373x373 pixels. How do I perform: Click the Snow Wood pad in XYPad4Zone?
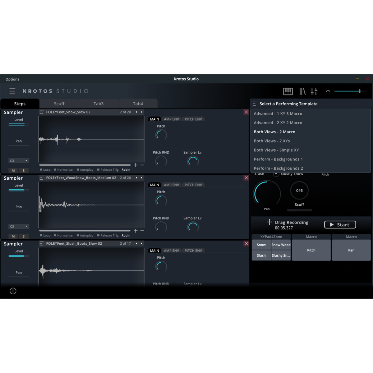click(281, 245)
